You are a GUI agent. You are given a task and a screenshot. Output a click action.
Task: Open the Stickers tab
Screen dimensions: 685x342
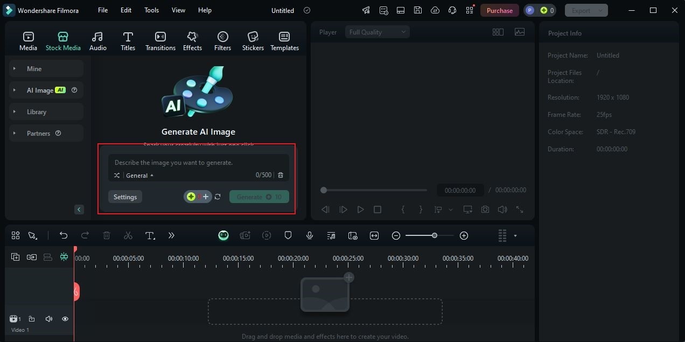pos(253,41)
